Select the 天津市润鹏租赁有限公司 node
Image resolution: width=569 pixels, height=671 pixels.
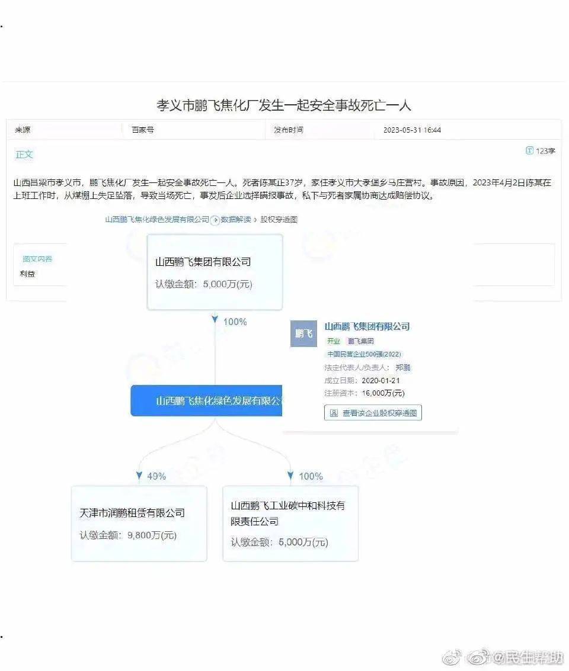[x=139, y=524]
